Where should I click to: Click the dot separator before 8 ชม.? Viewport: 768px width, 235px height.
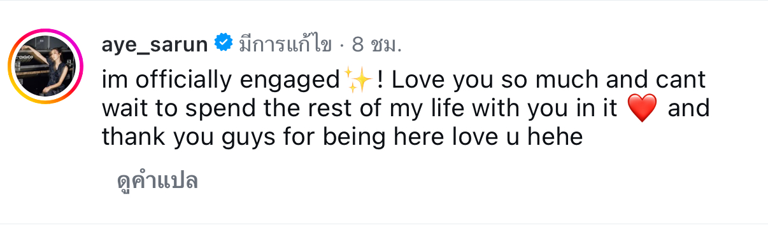click(x=342, y=45)
